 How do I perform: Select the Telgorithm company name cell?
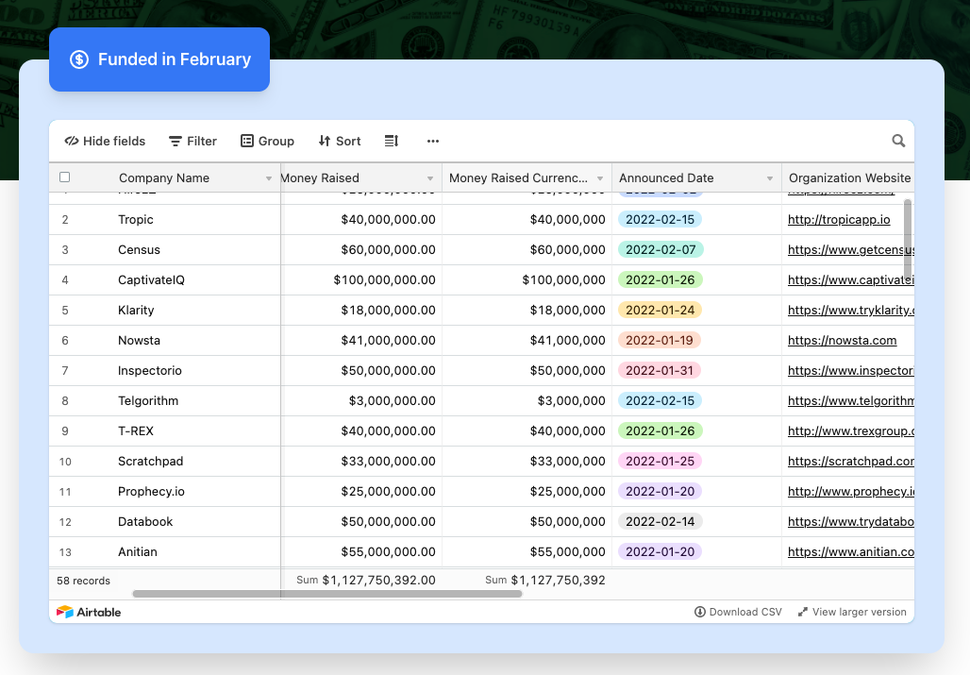coord(165,401)
